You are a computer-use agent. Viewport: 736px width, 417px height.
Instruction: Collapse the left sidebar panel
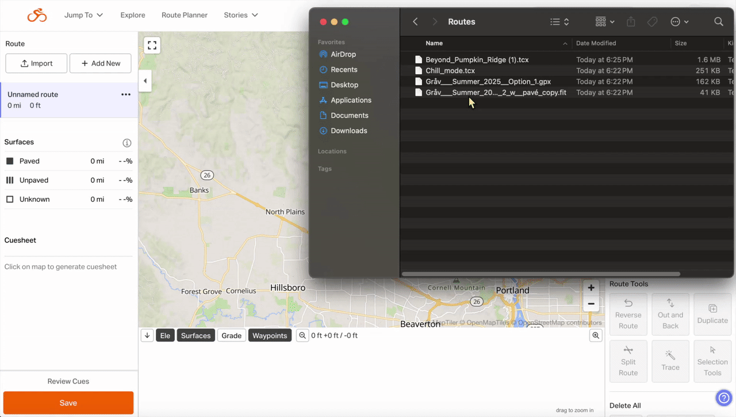pyautogui.click(x=145, y=81)
